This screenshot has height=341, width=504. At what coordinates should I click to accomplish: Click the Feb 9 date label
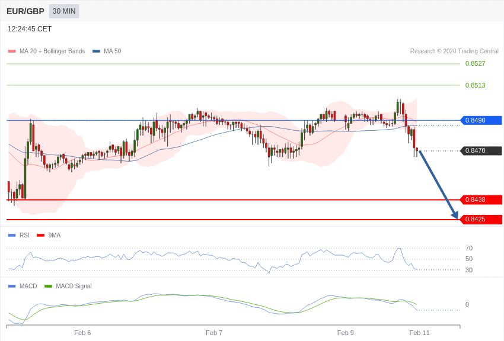[346, 333]
